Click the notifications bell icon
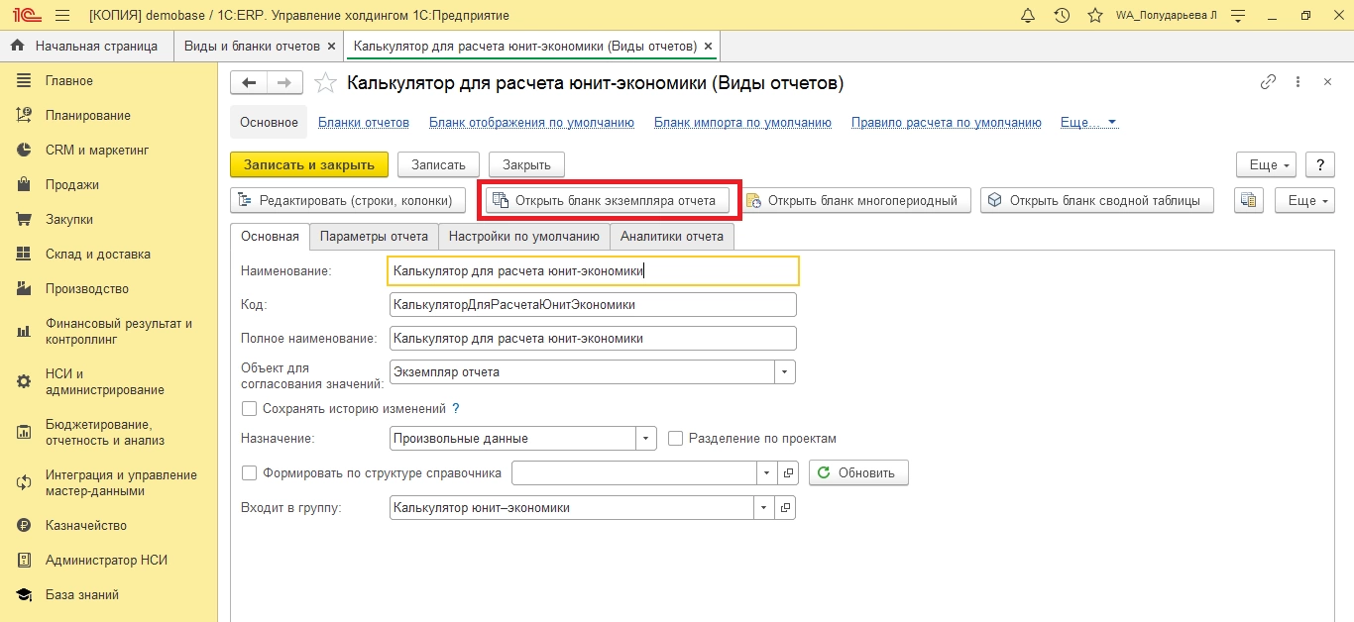Screen dimensions: 1354x622 coord(1028,16)
